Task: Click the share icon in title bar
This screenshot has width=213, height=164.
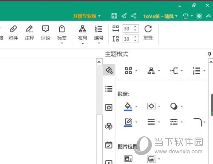Action: (133, 16)
